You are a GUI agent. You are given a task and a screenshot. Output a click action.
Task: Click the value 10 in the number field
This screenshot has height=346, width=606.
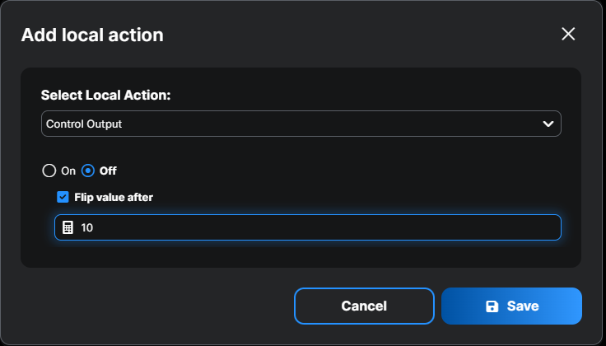pos(87,227)
